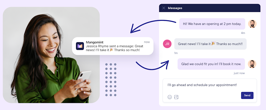
Task: Click the party popper emoji in the notification
Action: click(112, 50)
